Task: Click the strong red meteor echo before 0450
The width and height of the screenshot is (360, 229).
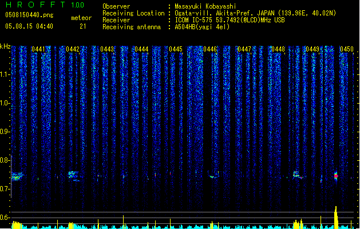Action: click(336, 176)
